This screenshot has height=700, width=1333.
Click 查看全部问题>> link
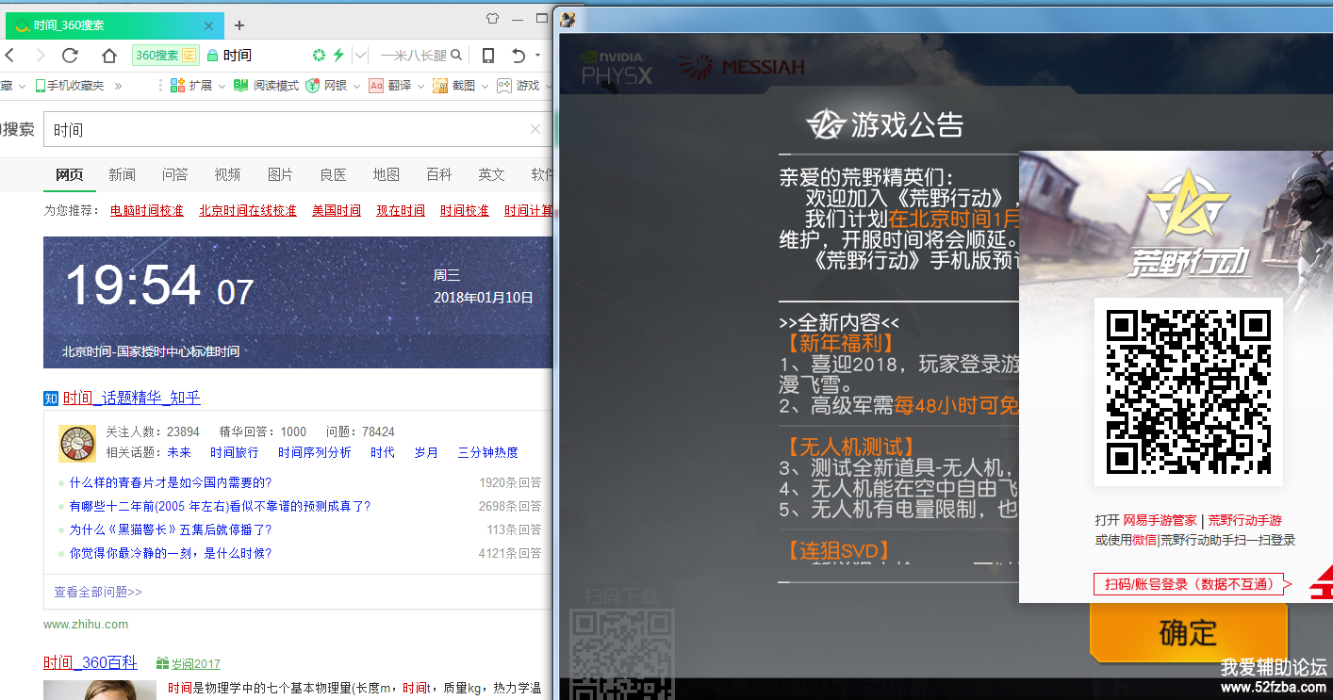tap(98, 592)
